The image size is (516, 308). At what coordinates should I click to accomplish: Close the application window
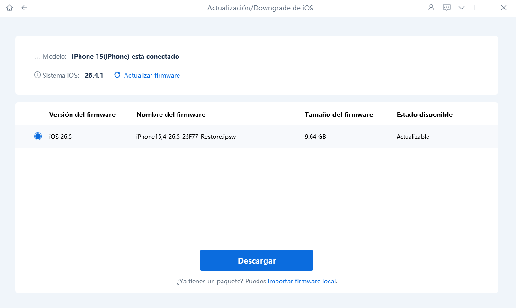point(504,8)
